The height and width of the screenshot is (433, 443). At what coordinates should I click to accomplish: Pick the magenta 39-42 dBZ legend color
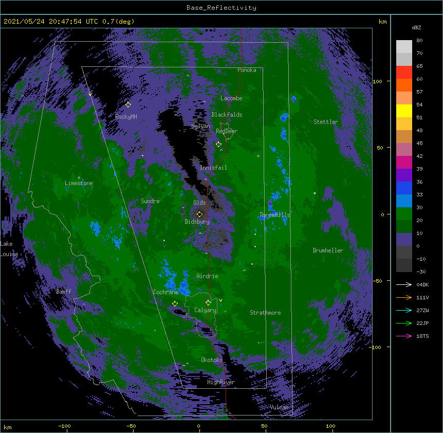pos(404,162)
